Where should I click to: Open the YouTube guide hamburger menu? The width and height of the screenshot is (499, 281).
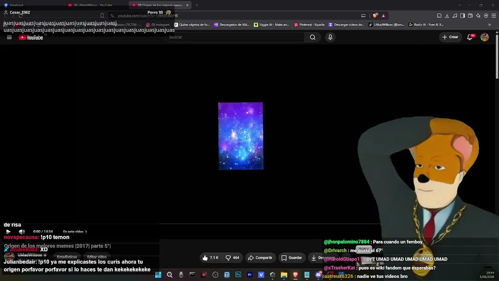coord(9,37)
